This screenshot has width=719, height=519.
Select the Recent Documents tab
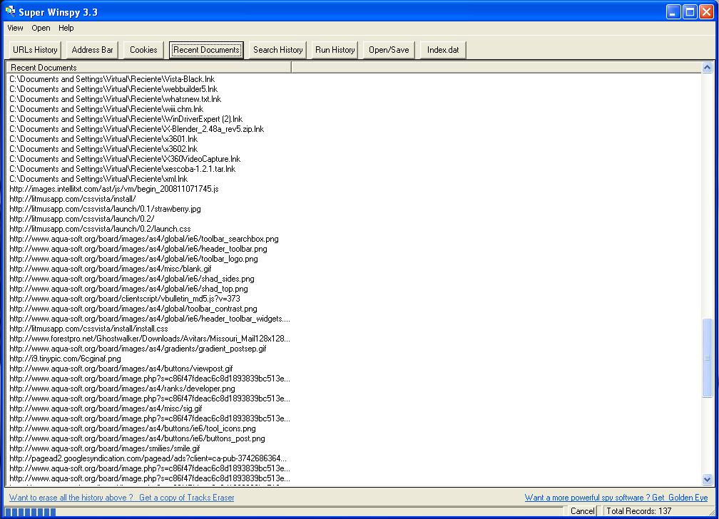click(x=206, y=49)
